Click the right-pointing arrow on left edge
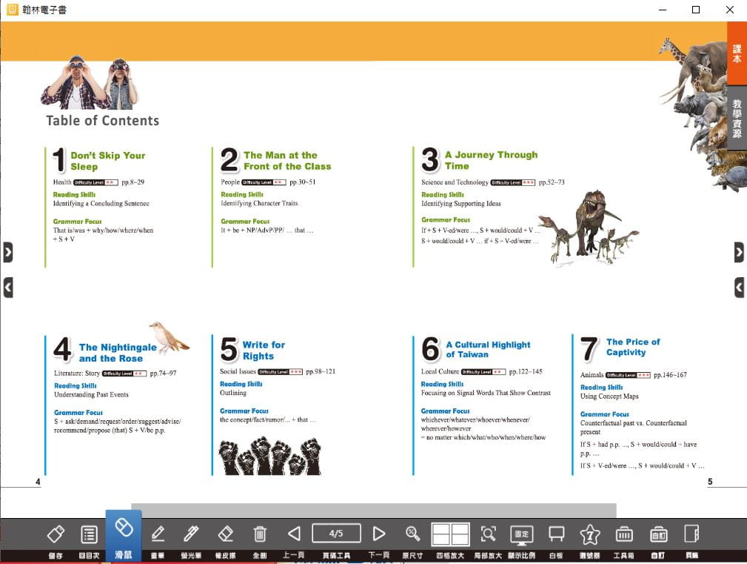This screenshot has height=564, width=747. pos(8,252)
